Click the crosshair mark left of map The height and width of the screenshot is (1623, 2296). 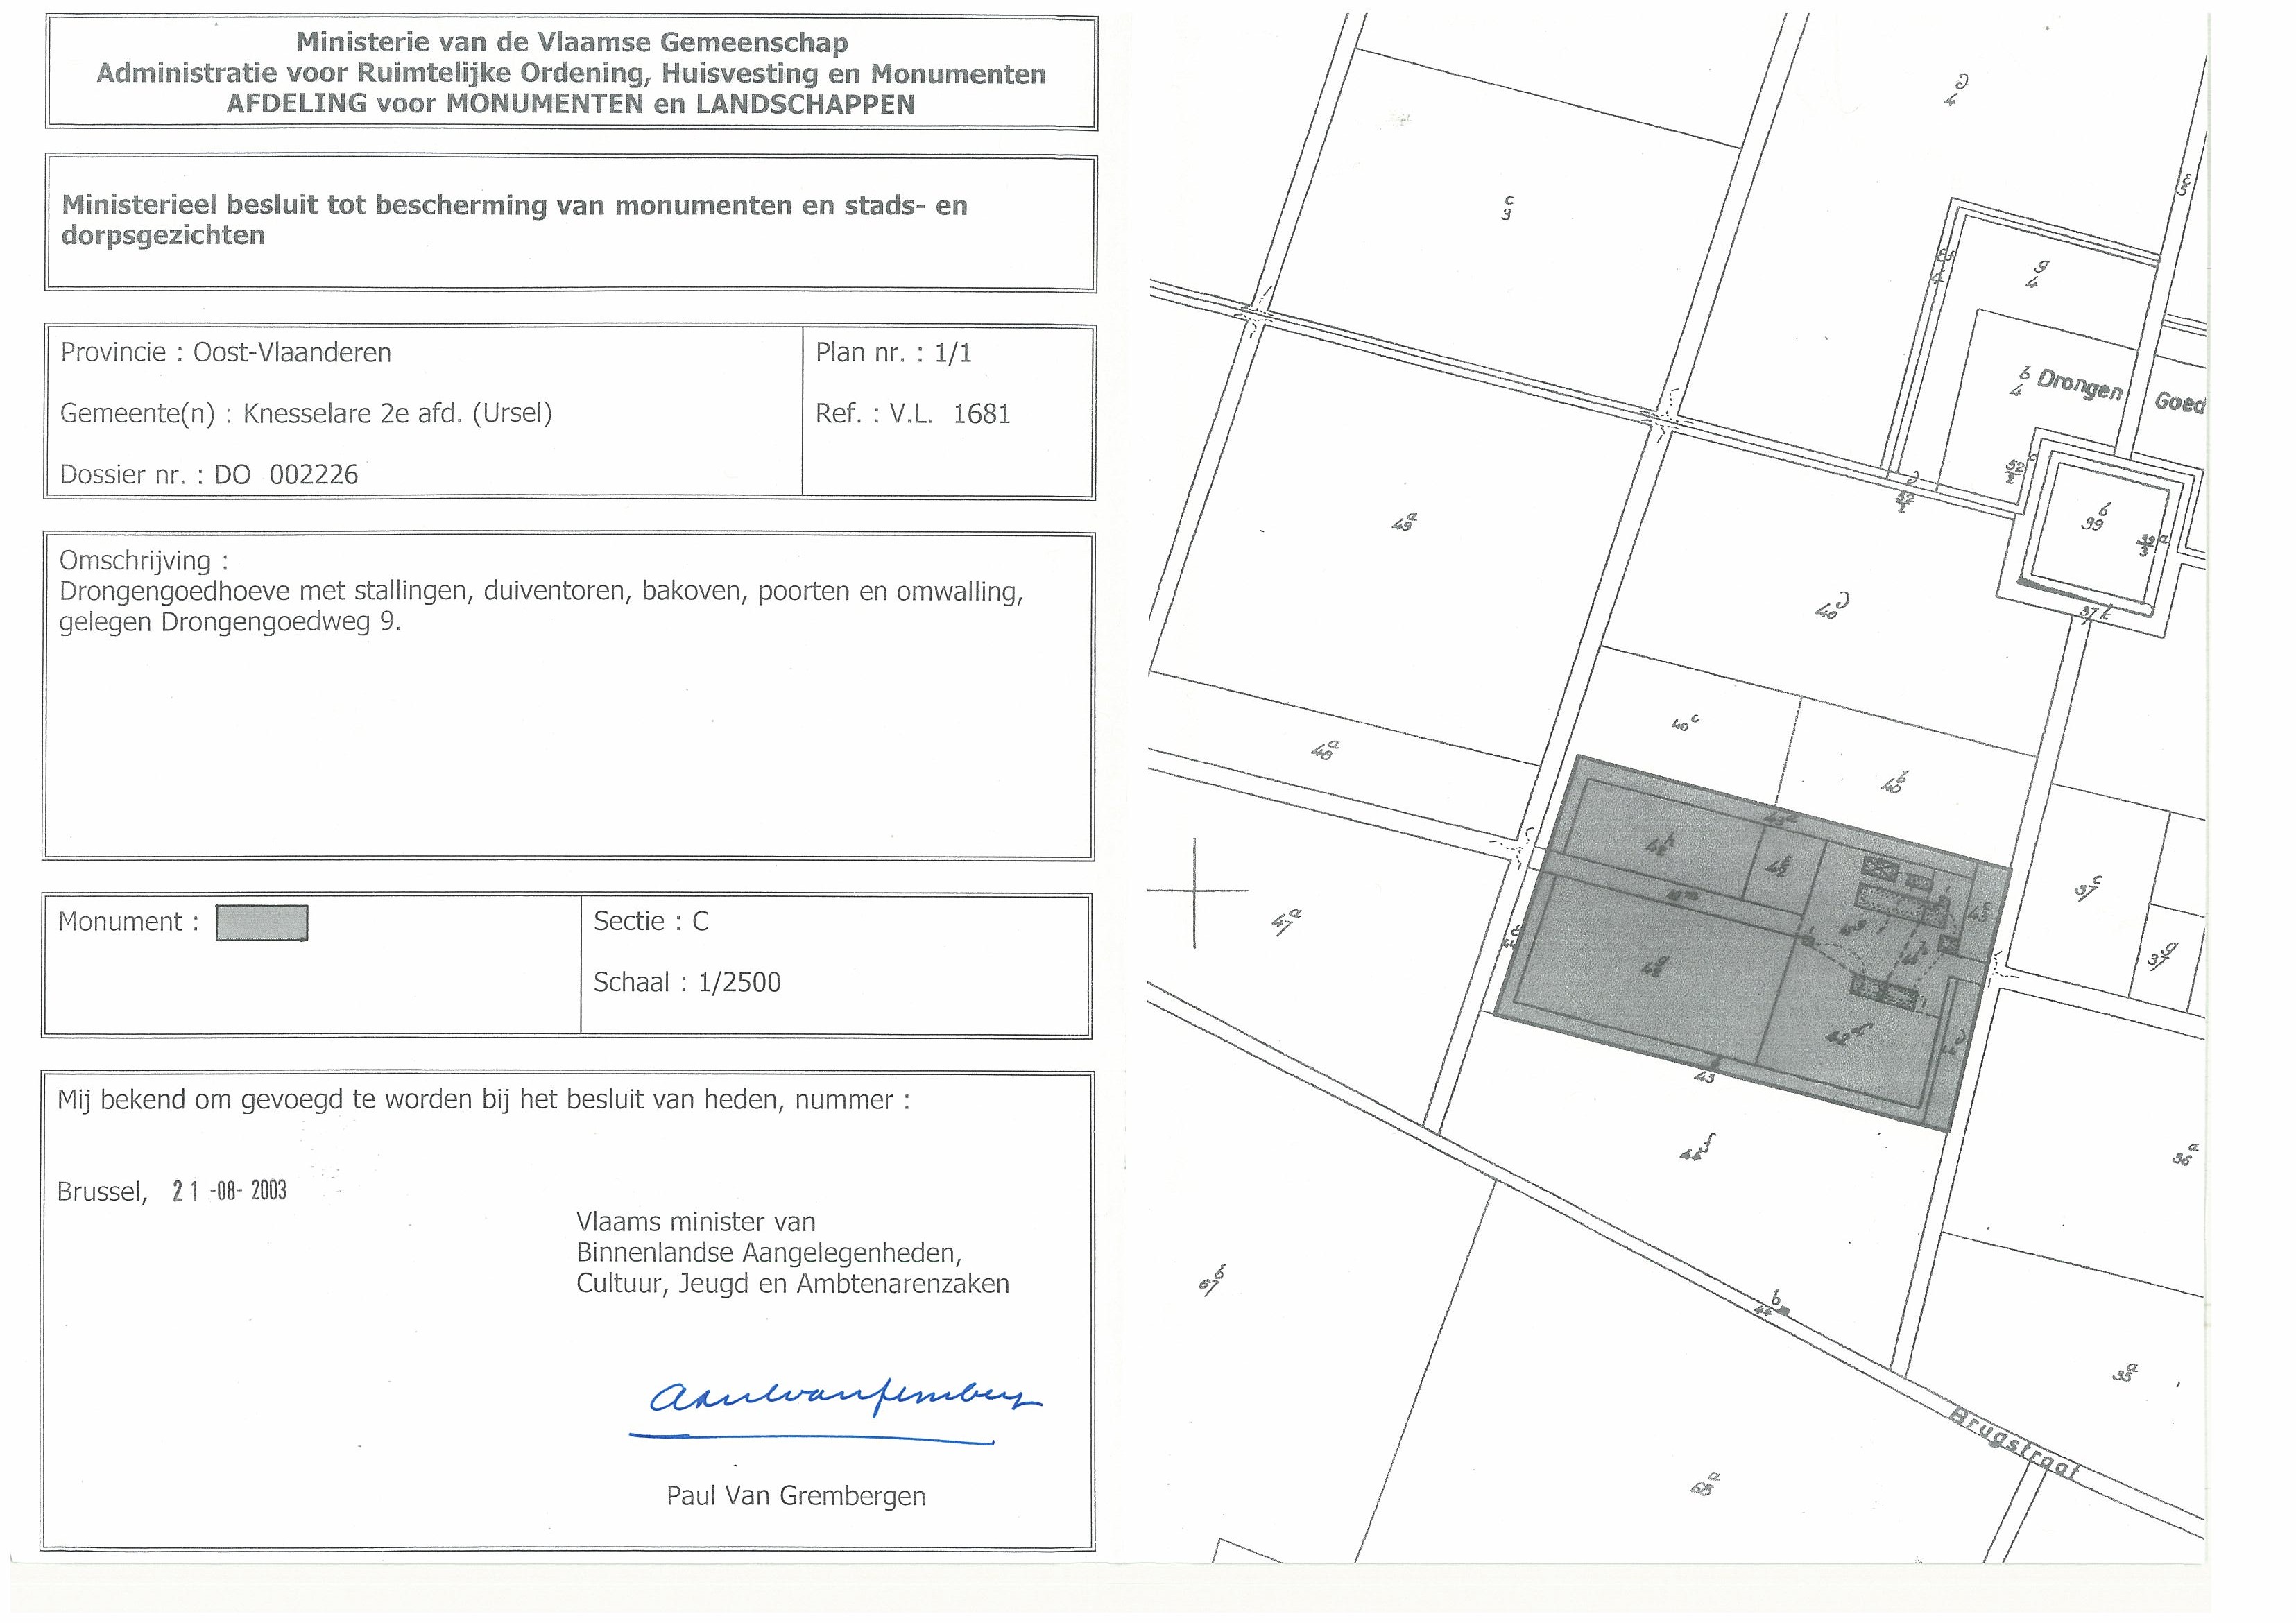pyautogui.click(x=1195, y=891)
